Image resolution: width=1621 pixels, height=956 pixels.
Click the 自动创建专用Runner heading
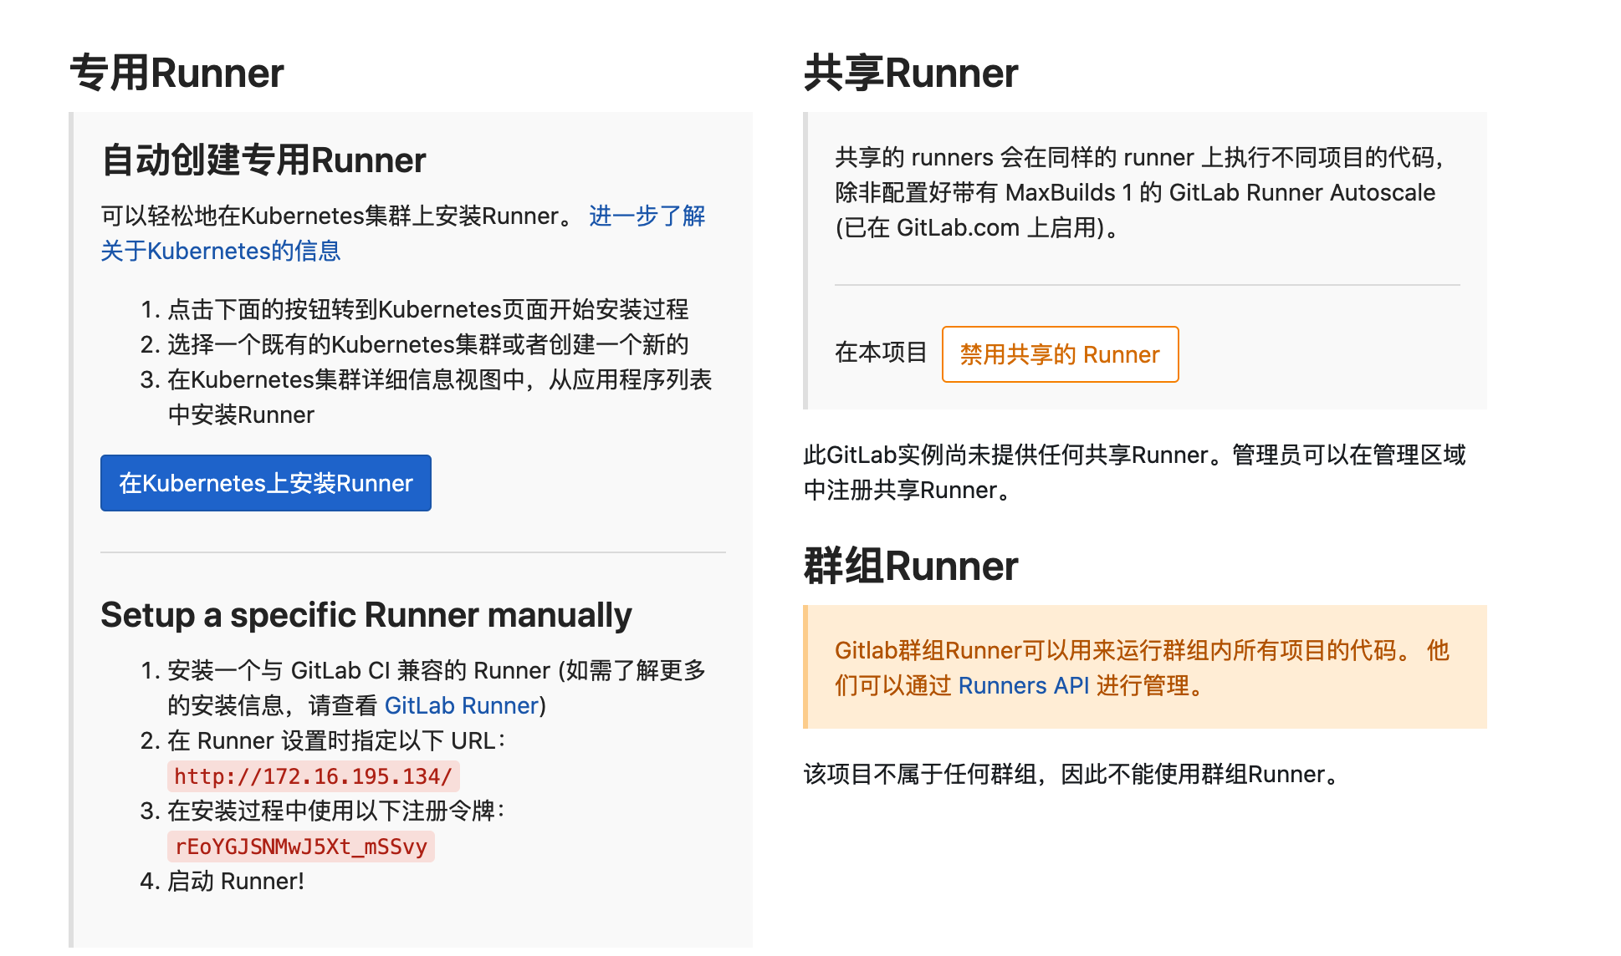[263, 160]
